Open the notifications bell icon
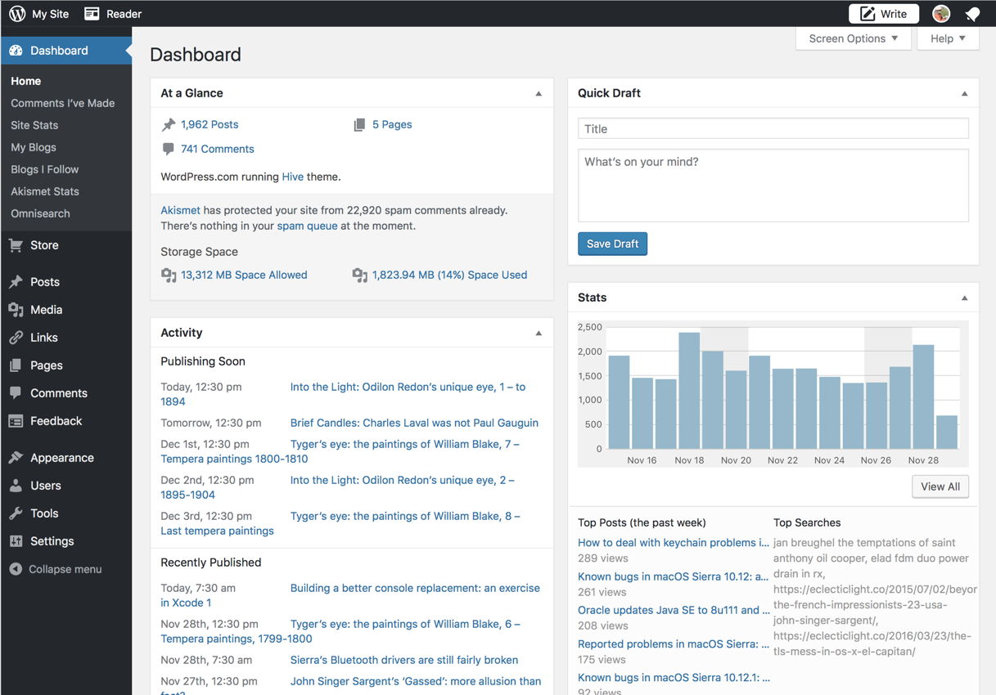The height and width of the screenshot is (695, 996). (972, 14)
